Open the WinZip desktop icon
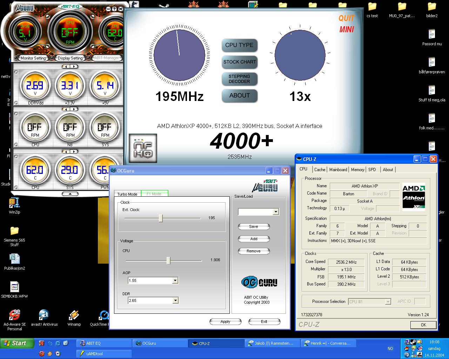Screen dimensions: 449x359 14,206
